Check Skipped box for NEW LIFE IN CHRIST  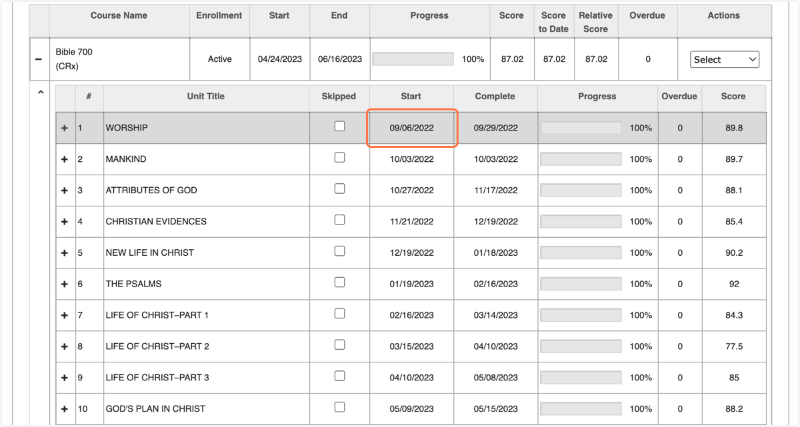pyautogui.click(x=339, y=251)
